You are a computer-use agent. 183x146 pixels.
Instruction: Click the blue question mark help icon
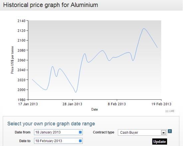click(170, 131)
